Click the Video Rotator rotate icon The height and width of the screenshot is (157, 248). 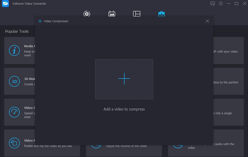pos(14,143)
